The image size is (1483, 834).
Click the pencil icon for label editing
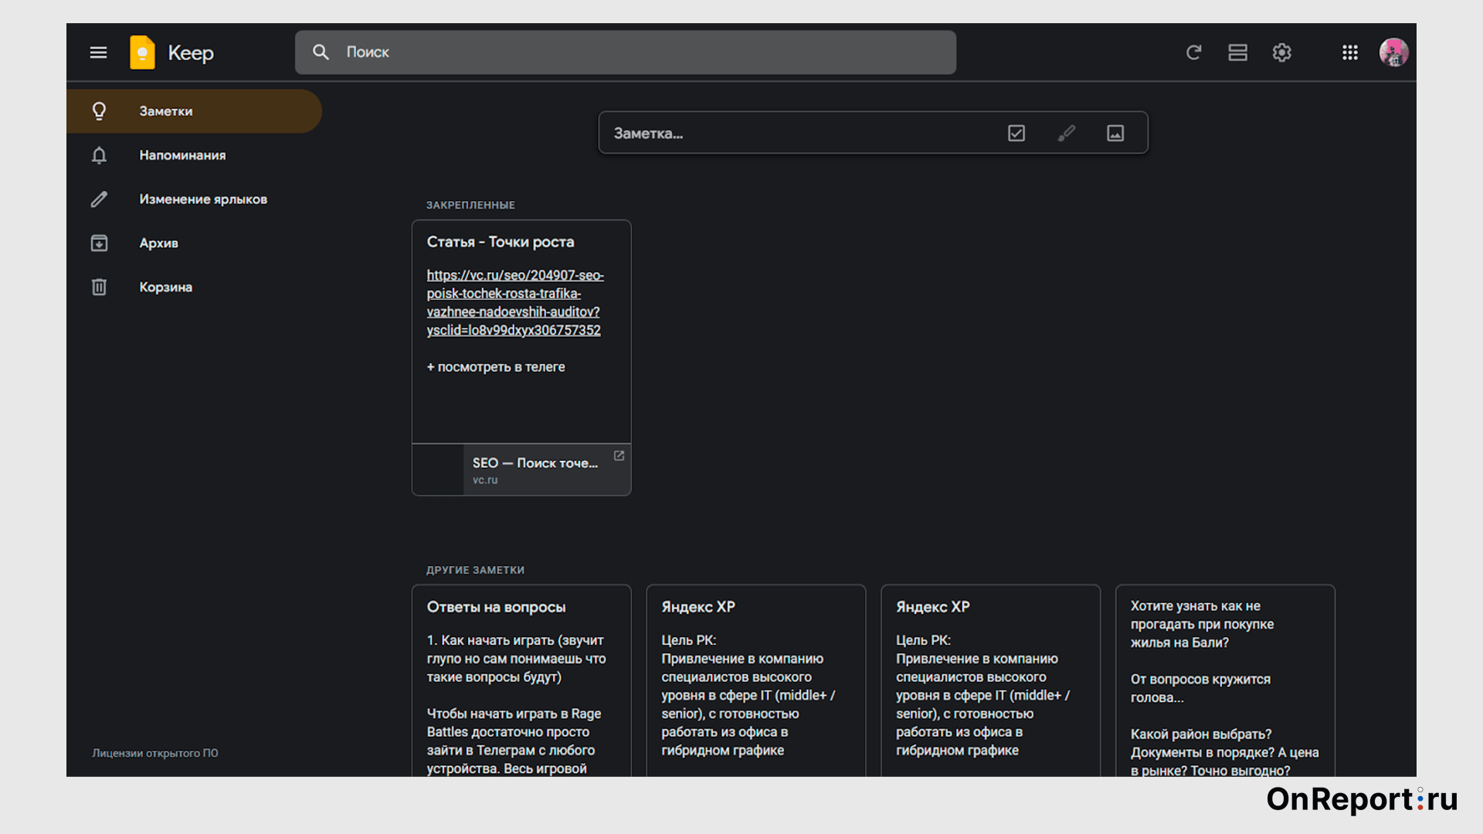[x=99, y=199]
